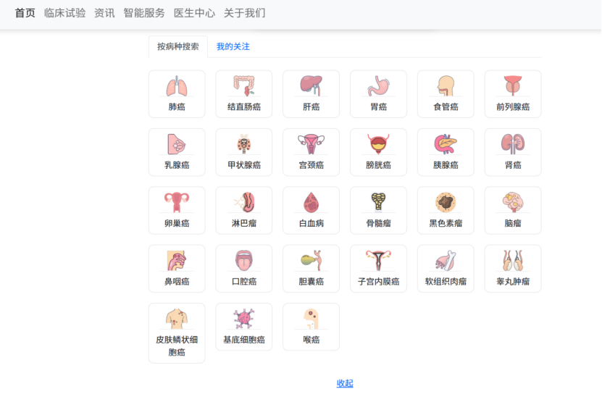Viewport: 602px width, 402px height.
Task: Choose the basal cell carcinoma (基底细胞癌) icon
Action: point(244,319)
